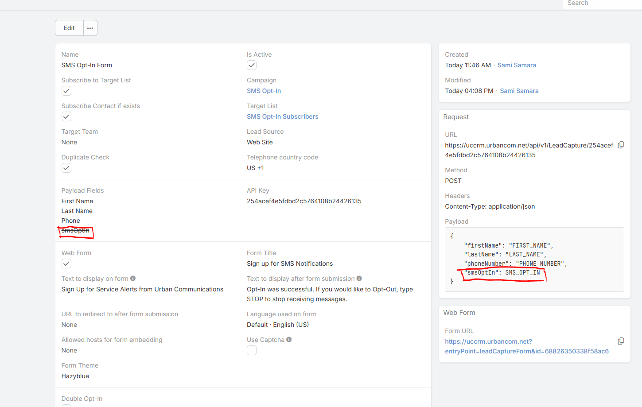Click info icon next to Use Captcha

tap(289, 340)
